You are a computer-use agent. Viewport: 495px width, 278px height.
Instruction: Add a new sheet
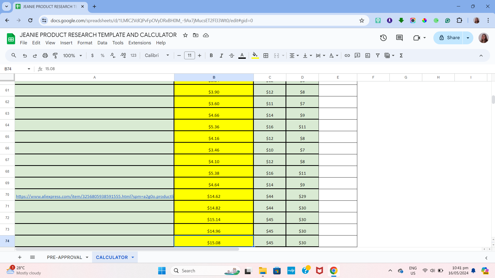20,257
